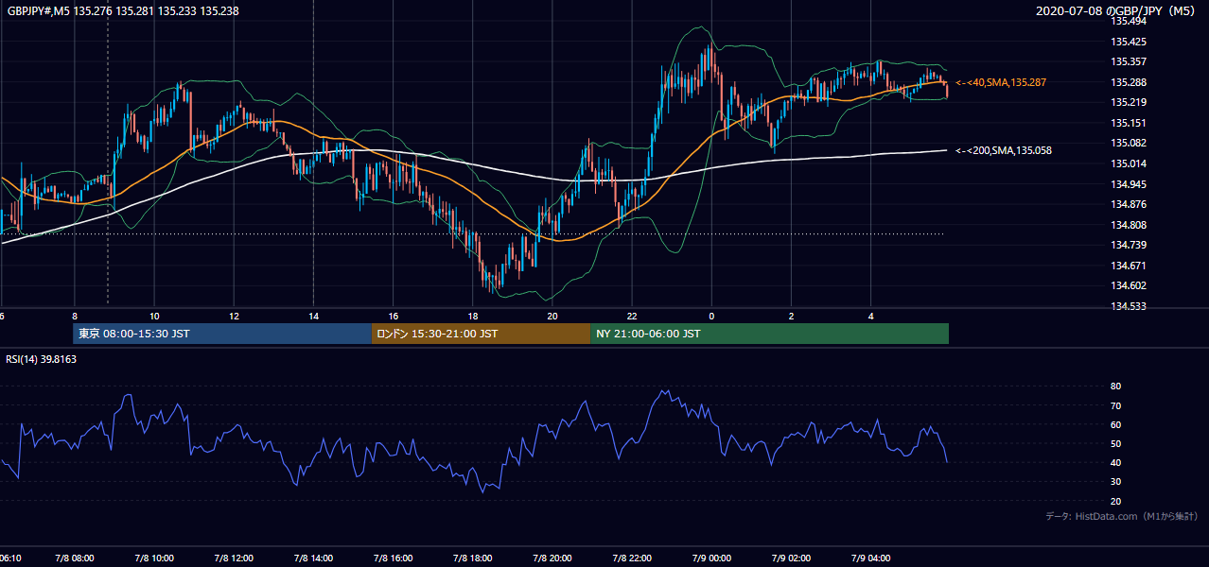Click price axis value 134.739
1209x567 pixels.
coord(1129,245)
